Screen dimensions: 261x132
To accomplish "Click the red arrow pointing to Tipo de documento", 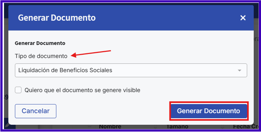I will 91,54.
